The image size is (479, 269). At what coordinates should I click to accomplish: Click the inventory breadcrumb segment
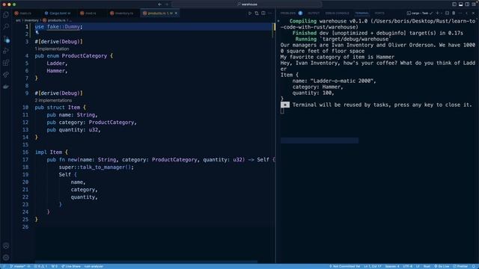[x=31, y=20]
